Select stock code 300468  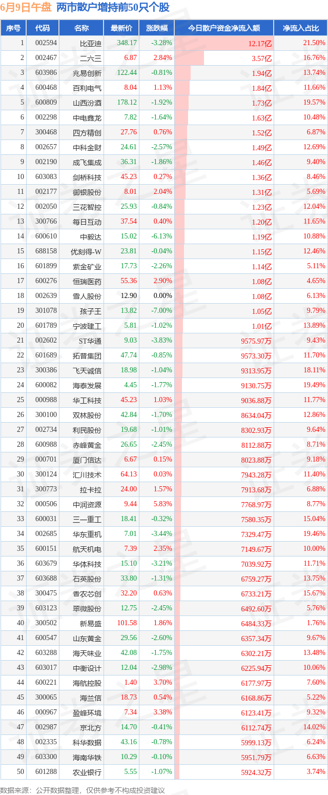(46, 132)
